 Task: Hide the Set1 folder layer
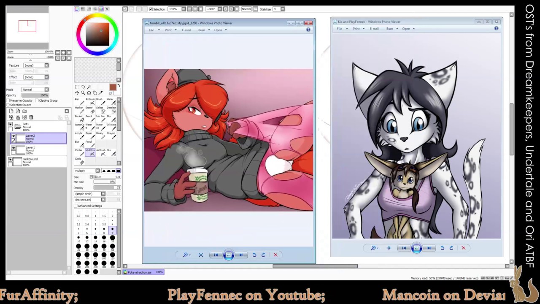[x=11, y=124]
